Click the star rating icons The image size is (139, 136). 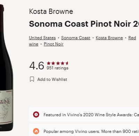[57, 63]
